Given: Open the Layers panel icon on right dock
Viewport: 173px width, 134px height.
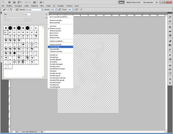Looking at the screenshot, I should pos(170,65).
